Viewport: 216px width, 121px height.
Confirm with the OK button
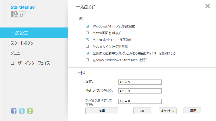click(142, 111)
